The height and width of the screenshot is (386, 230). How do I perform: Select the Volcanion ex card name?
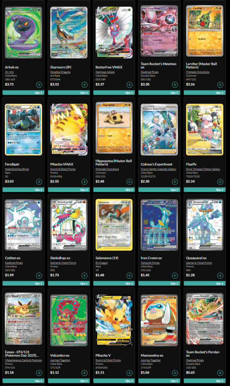pos(60,355)
